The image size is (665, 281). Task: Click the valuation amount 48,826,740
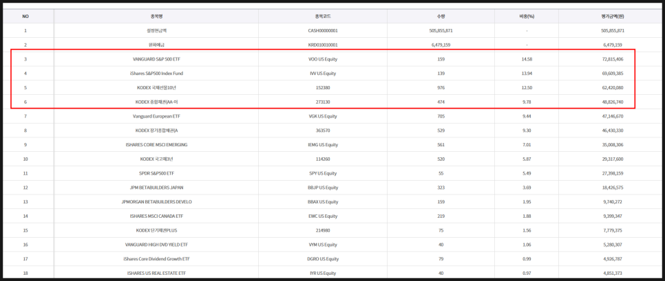[x=611, y=102]
